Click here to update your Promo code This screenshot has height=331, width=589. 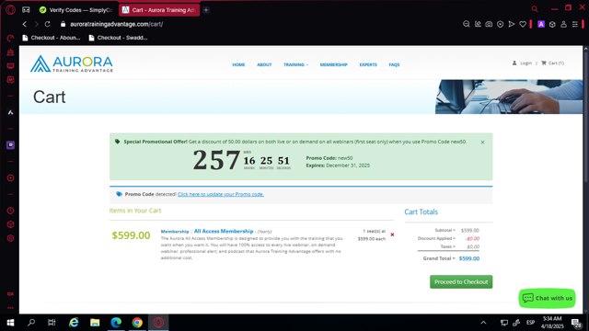coord(221,194)
